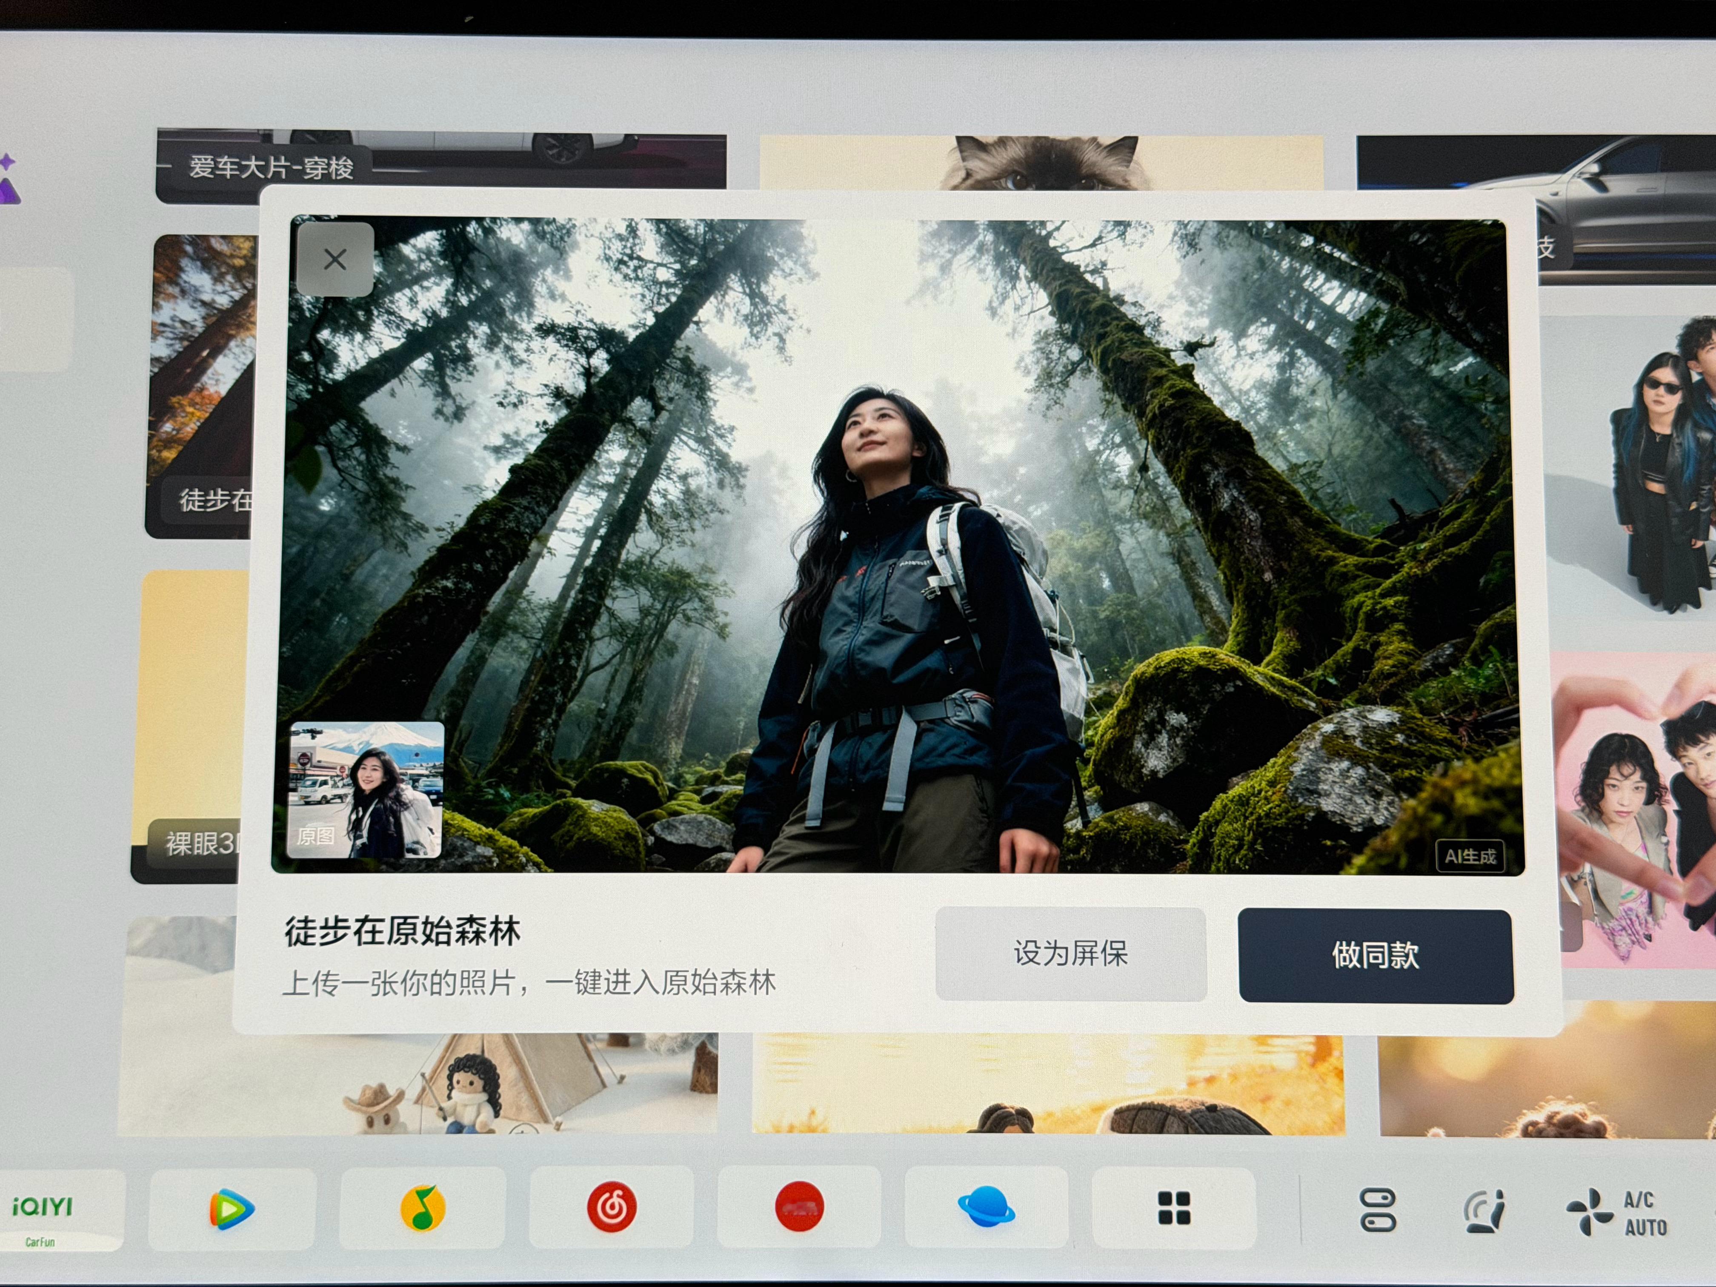Open the QQ Music app
1716x1287 pixels.
[x=423, y=1208]
